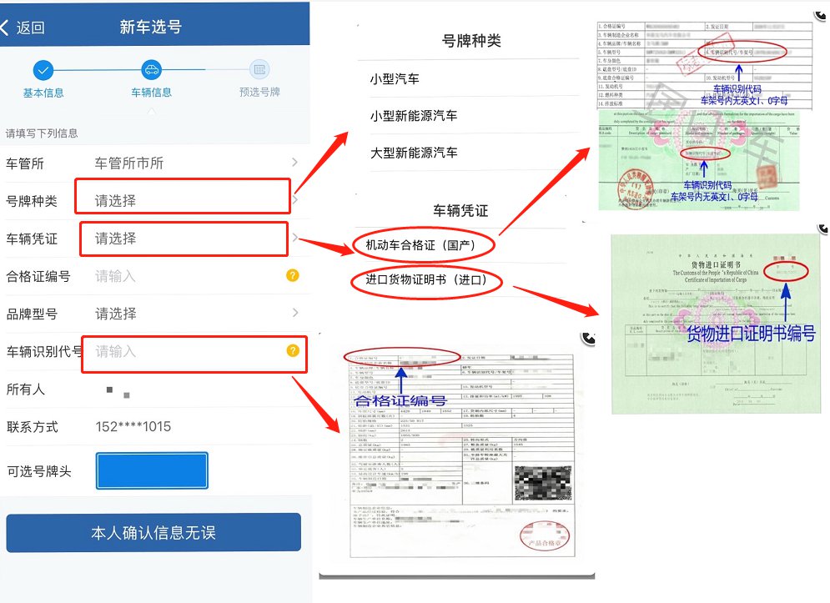Tap the 返回 back arrow

tap(5, 27)
